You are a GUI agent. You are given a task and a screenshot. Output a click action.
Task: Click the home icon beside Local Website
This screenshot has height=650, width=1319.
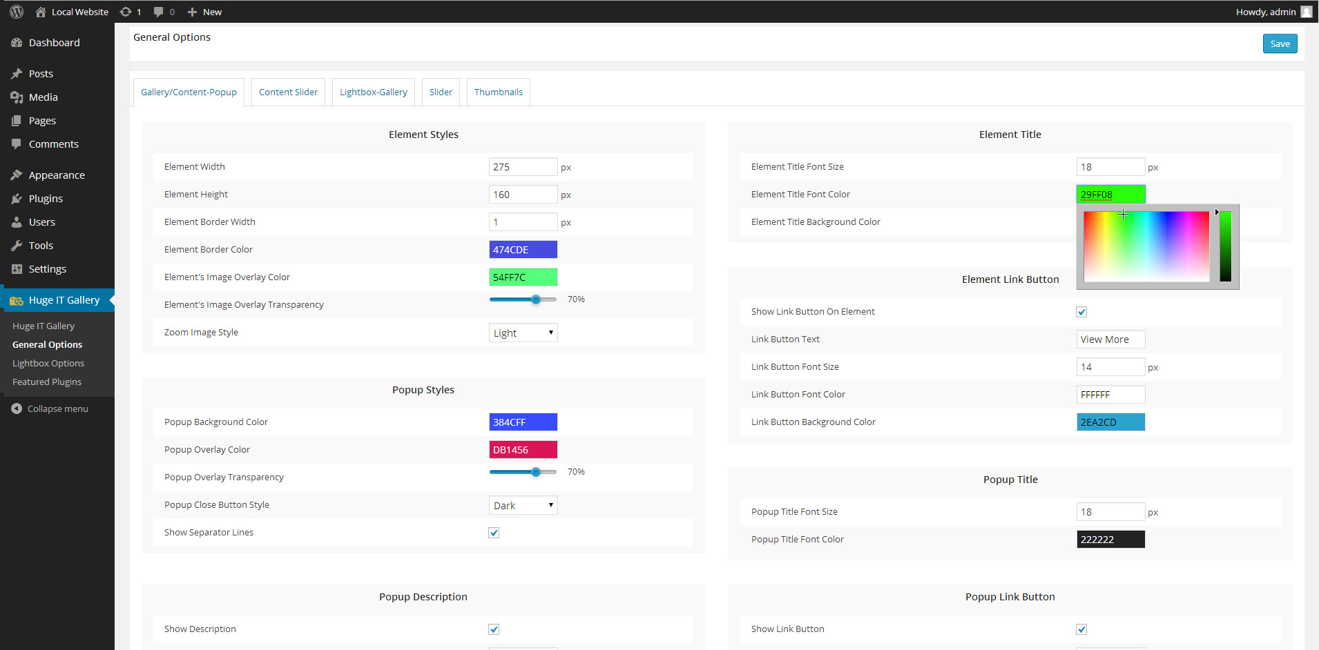point(41,12)
